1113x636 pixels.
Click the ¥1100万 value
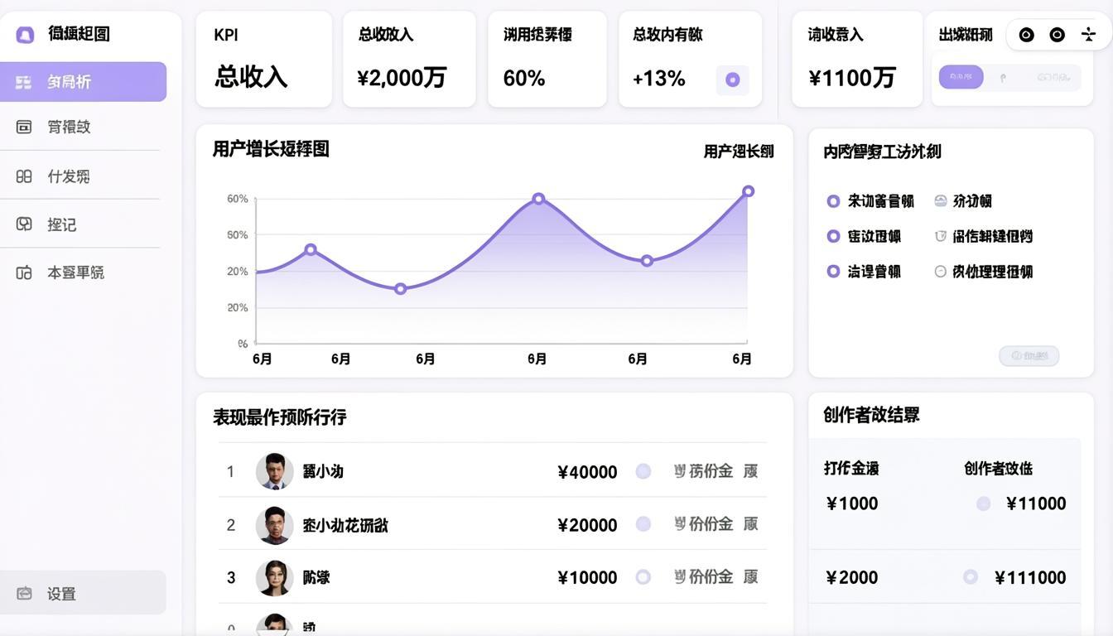click(852, 78)
